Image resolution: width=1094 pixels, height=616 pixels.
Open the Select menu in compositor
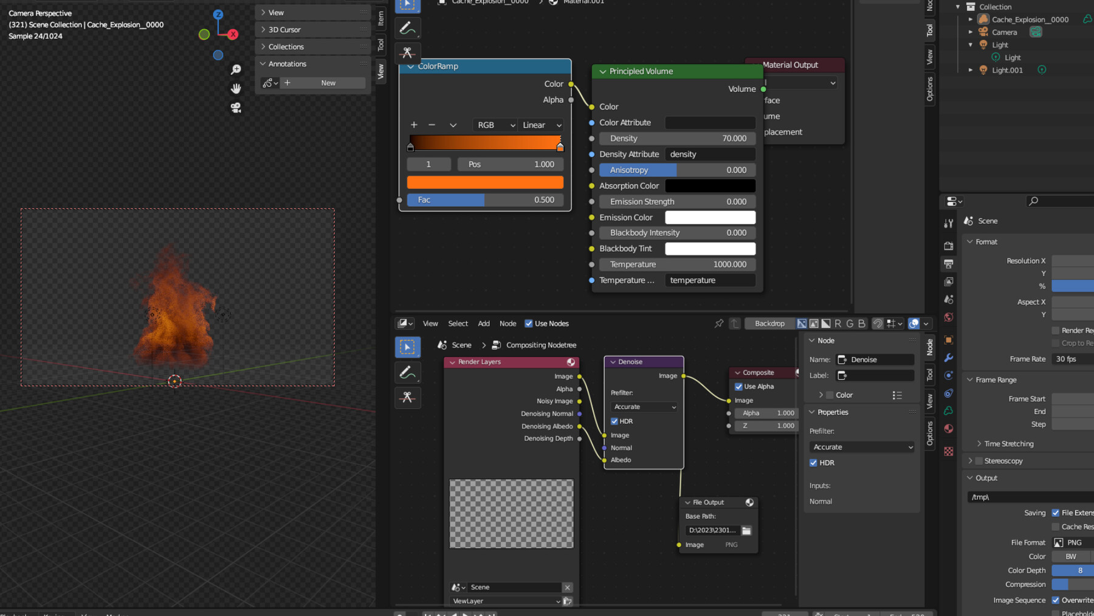(x=458, y=324)
